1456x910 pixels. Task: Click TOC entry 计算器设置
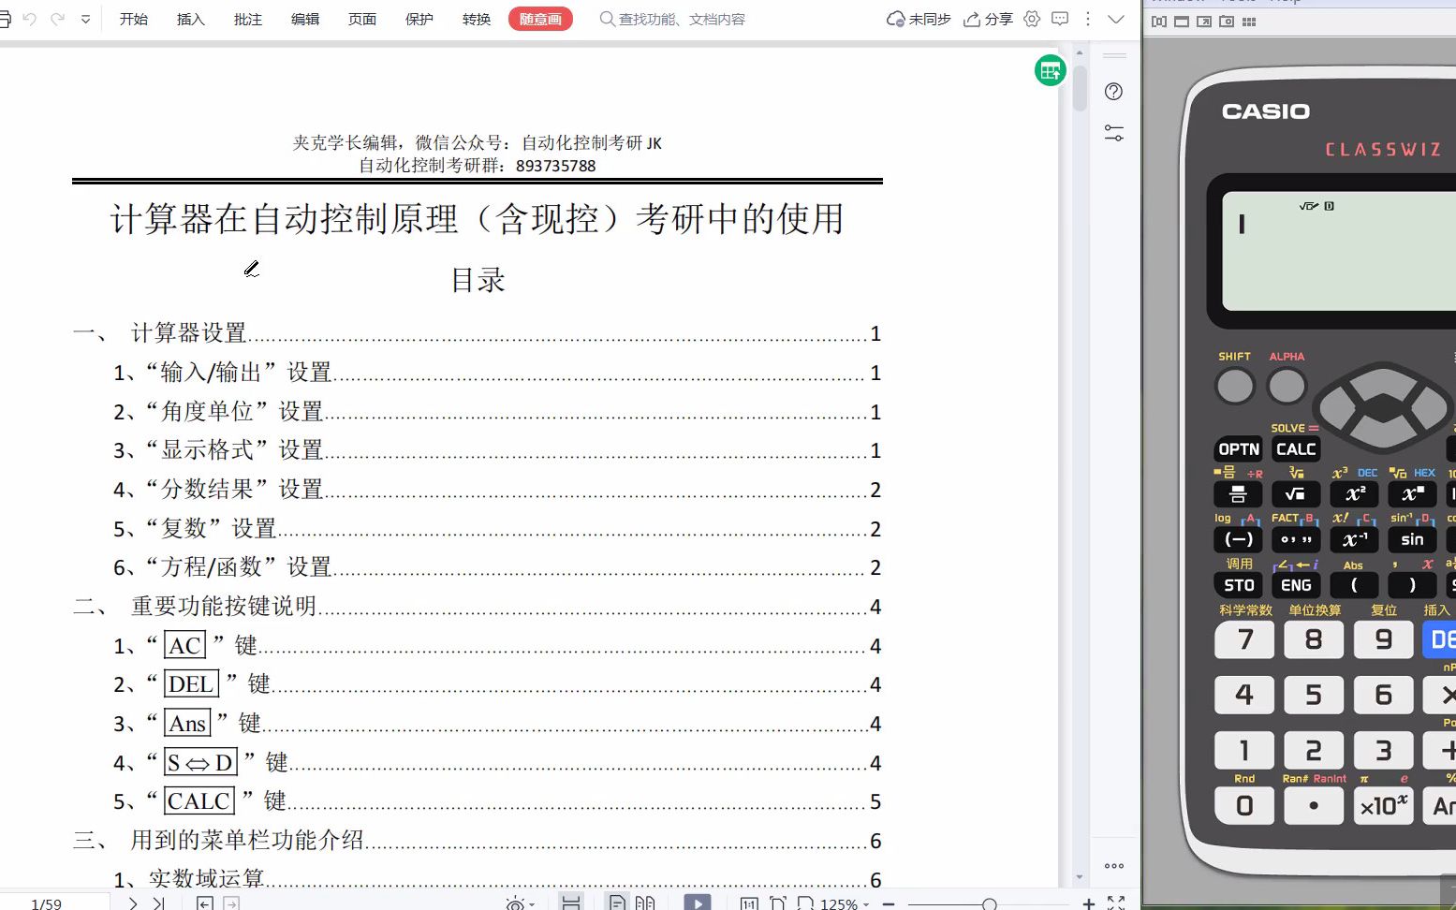point(189,333)
